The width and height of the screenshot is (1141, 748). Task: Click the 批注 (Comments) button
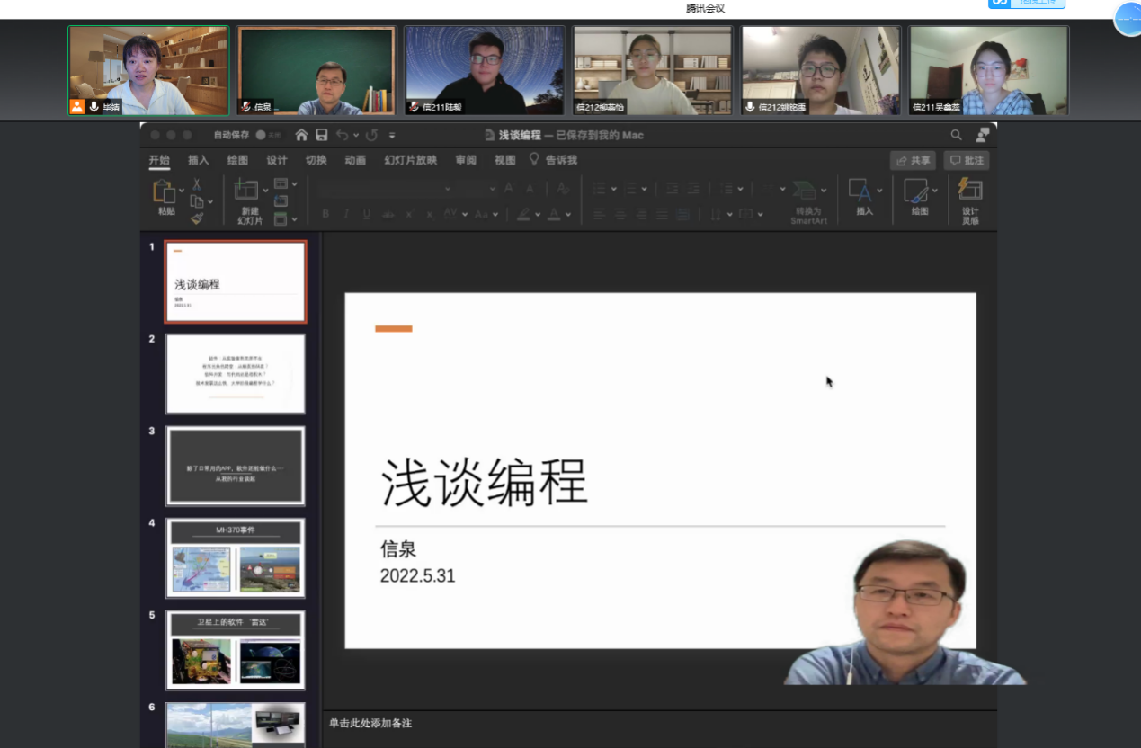(x=966, y=160)
